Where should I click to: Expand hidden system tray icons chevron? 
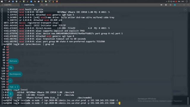[167, 1]
